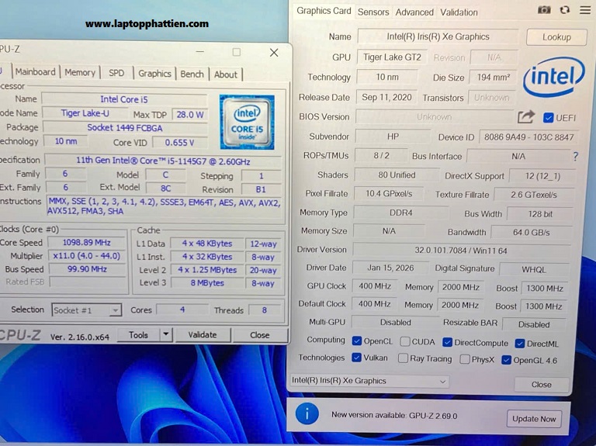Click the Bus Interface question mark
This screenshot has width=596, height=446.
(576, 156)
